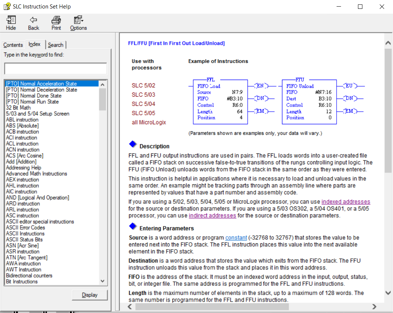Screen dimensions: 393x313
Task: Click the 'SLC 5/02' processor text
Action: tap(143, 86)
